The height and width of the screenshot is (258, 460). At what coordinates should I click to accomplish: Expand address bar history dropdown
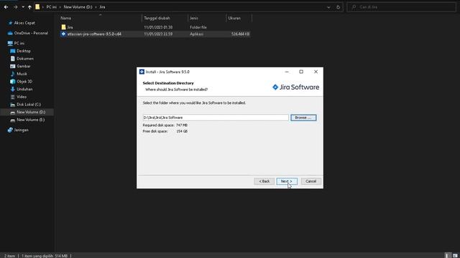pos(328,7)
